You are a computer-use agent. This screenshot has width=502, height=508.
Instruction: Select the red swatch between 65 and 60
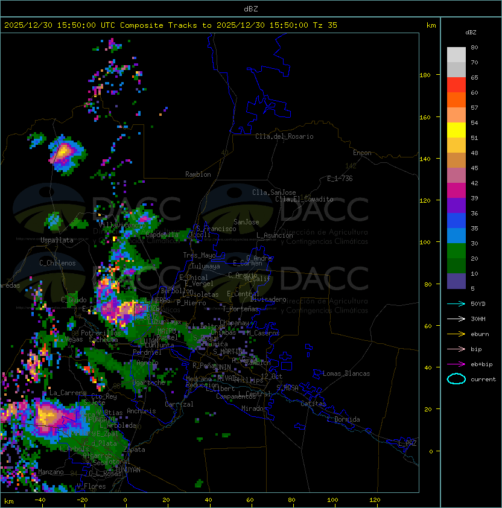click(456, 84)
